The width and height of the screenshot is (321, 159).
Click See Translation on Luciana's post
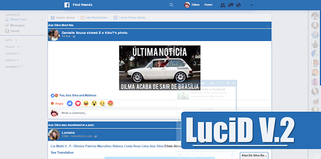tap(62, 153)
